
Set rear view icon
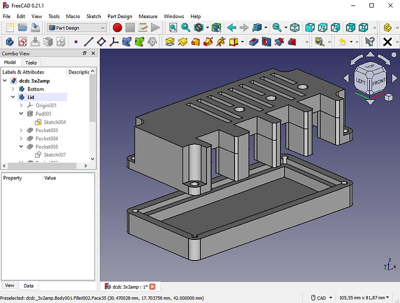pos(350,27)
